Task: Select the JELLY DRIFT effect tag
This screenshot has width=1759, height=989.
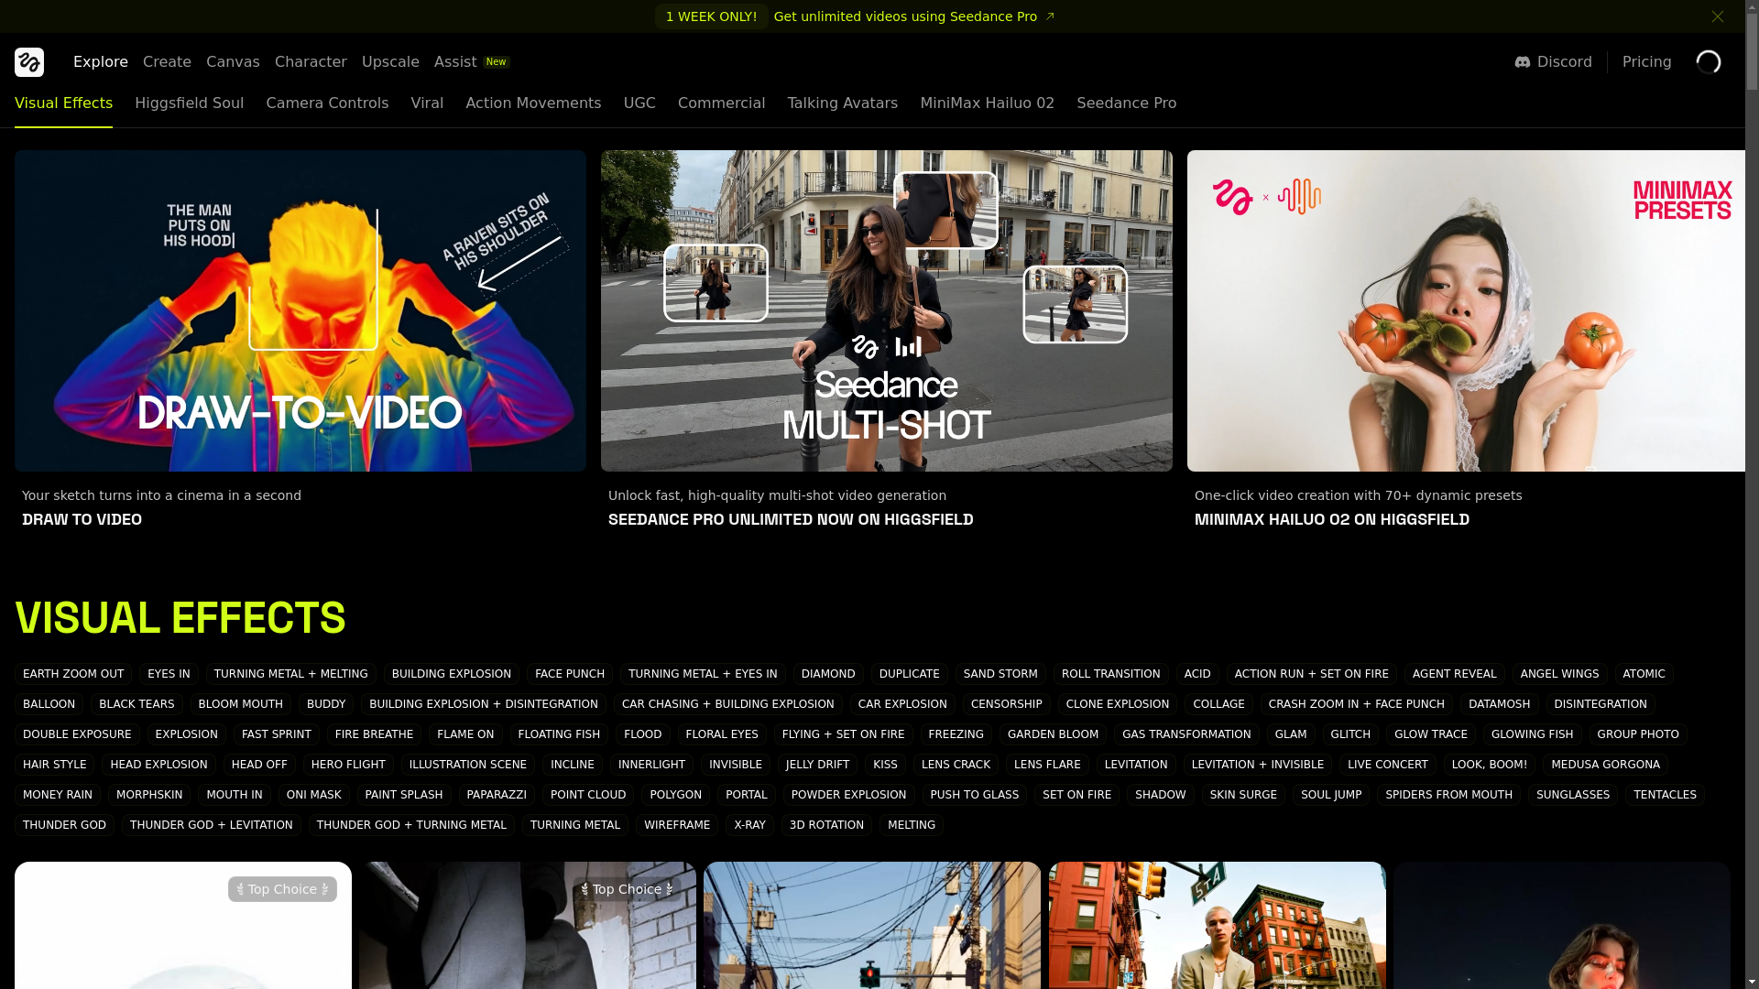Action: pyautogui.click(x=817, y=765)
